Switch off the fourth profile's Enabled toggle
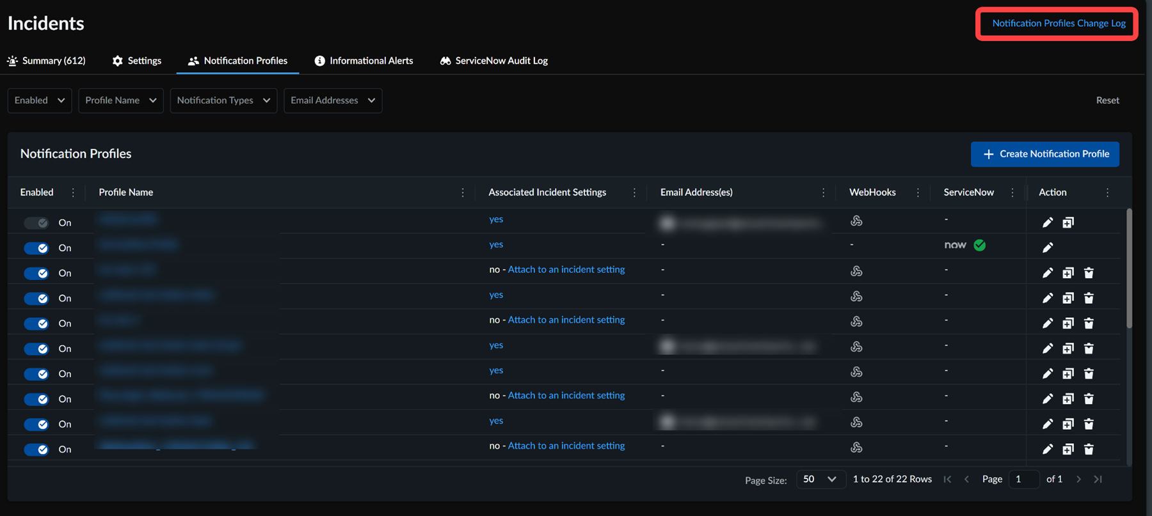 [x=36, y=299]
